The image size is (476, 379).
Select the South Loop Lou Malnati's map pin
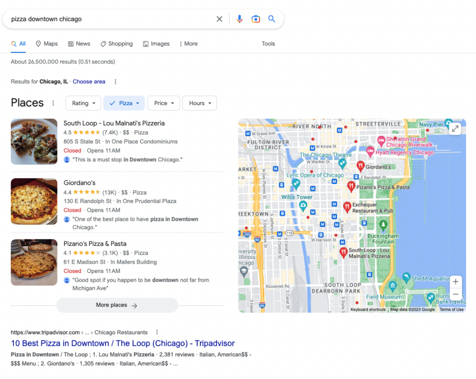click(344, 253)
